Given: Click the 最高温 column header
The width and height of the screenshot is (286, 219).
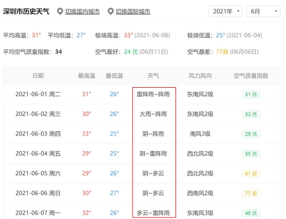Looking at the screenshot, I should tap(86, 76).
